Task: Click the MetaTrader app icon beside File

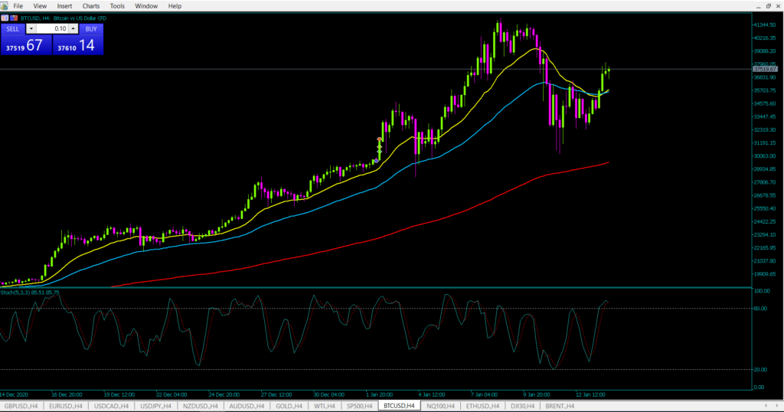Action: point(5,5)
